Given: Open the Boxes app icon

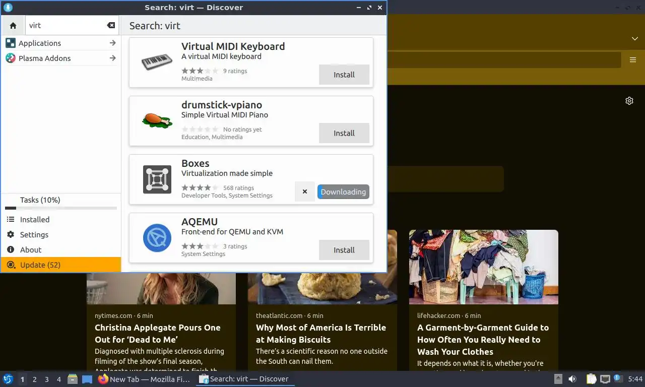Looking at the screenshot, I should tap(157, 179).
